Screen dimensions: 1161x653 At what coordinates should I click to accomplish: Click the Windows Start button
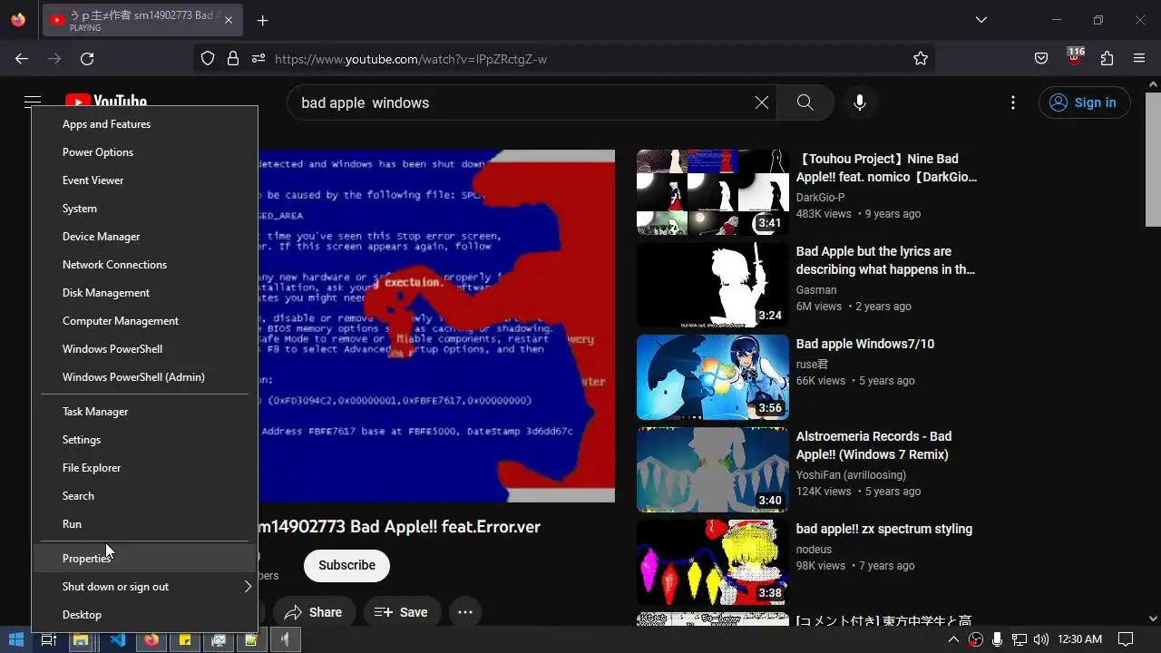pos(15,639)
